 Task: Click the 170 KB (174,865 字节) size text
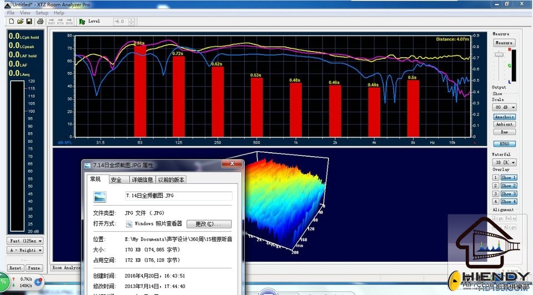click(x=152, y=250)
